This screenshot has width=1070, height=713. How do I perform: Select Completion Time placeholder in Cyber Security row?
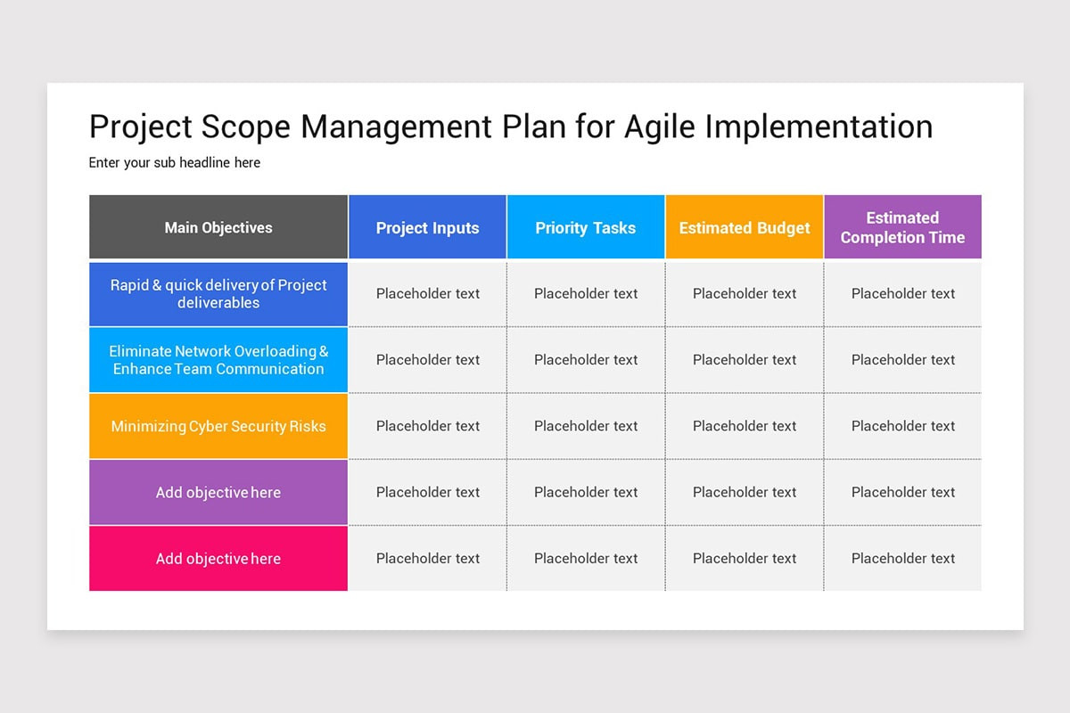pyautogui.click(x=903, y=426)
